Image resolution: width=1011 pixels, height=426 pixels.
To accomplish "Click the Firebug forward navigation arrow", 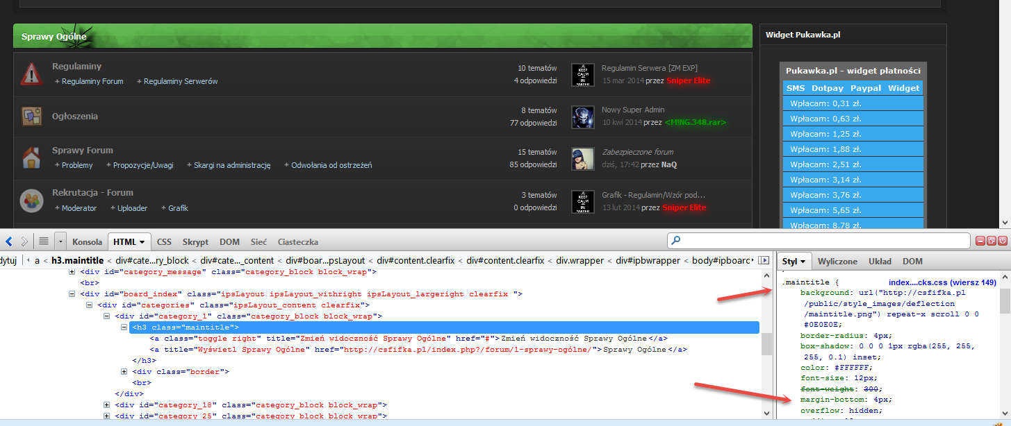I will (x=24, y=241).
